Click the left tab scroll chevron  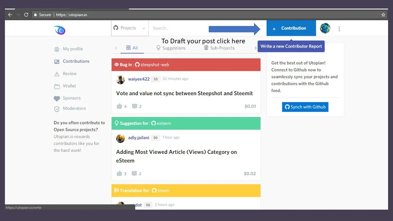tap(116, 48)
